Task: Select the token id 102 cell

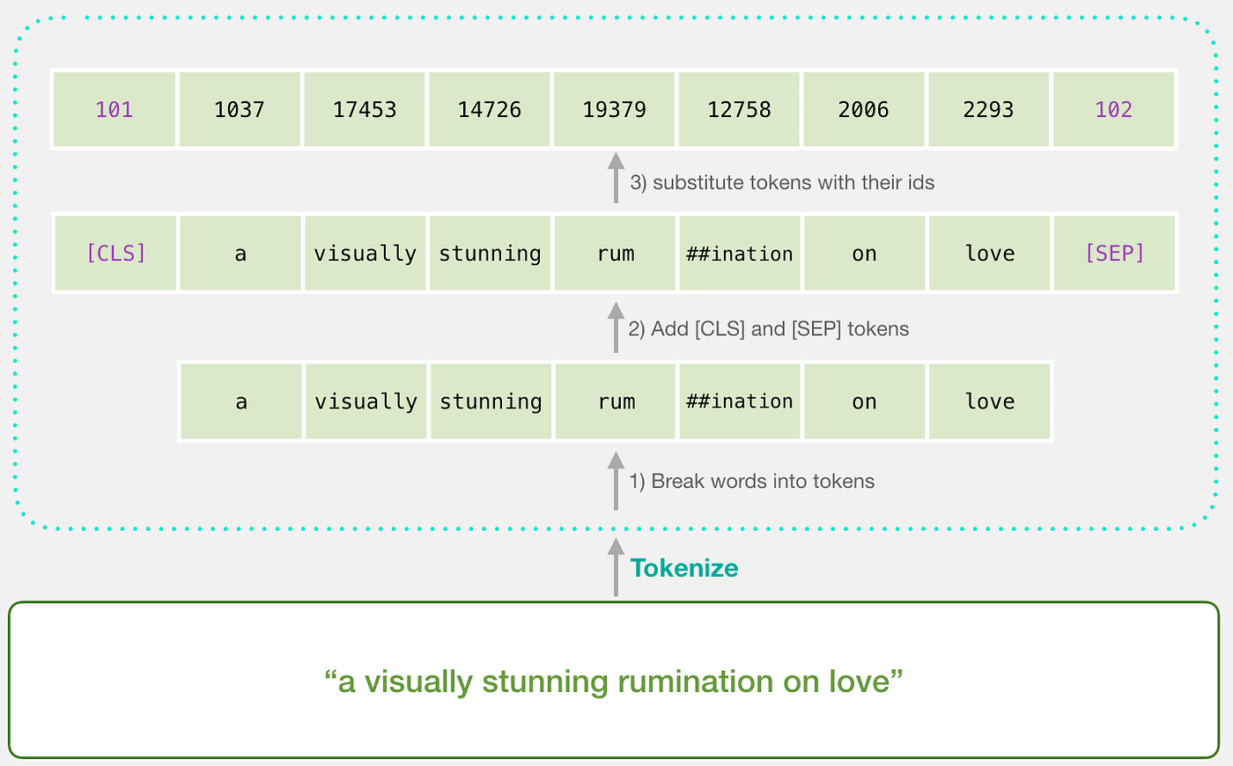Action: click(x=1113, y=109)
